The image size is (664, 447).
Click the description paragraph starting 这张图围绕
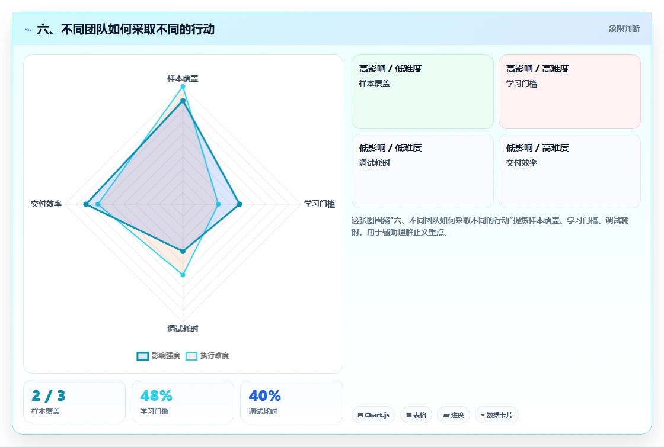(x=490, y=226)
